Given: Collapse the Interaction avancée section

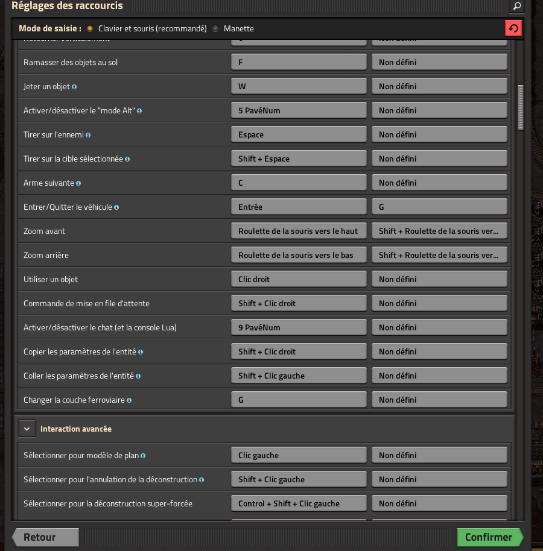Looking at the screenshot, I should pos(27,429).
